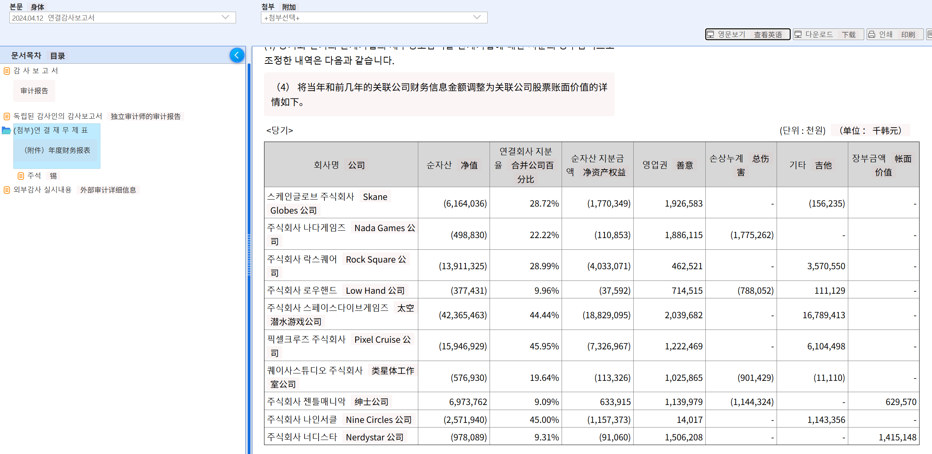Viewport: 932px width, 454px height.
Task: Click the 퀘이사스튜디오 주식회사 company cell
Action: click(x=341, y=377)
